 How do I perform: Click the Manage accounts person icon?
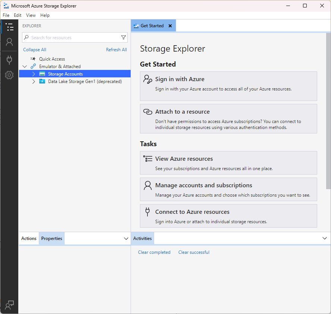pyautogui.click(x=147, y=185)
